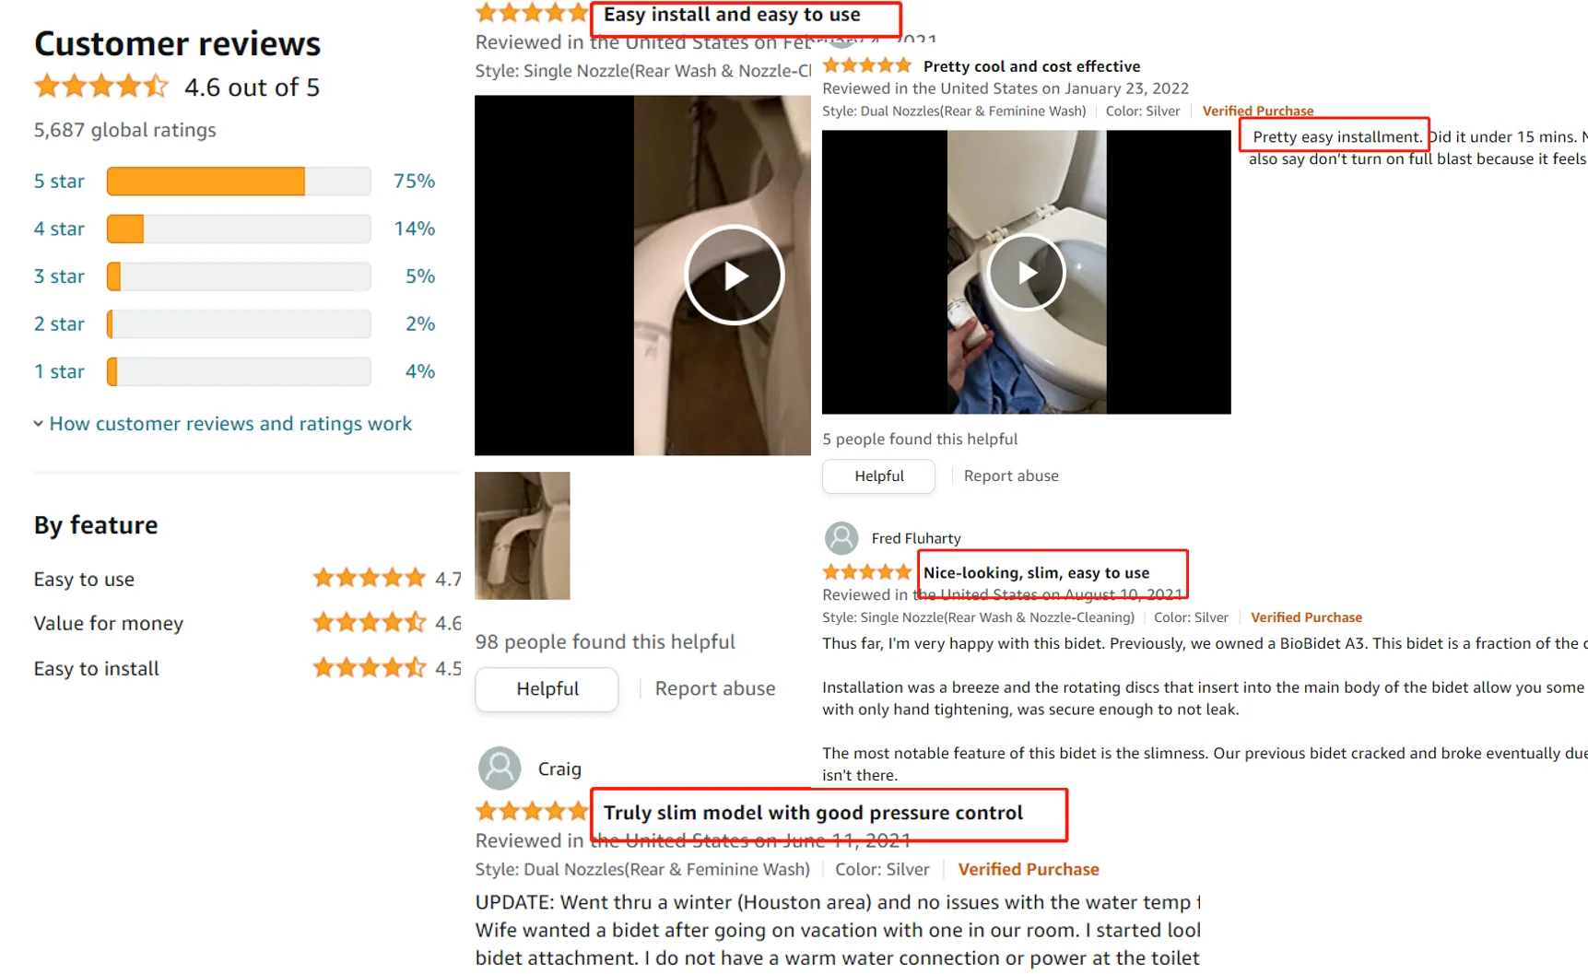
Task: Play the right toilet review video
Action: [1026, 273]
